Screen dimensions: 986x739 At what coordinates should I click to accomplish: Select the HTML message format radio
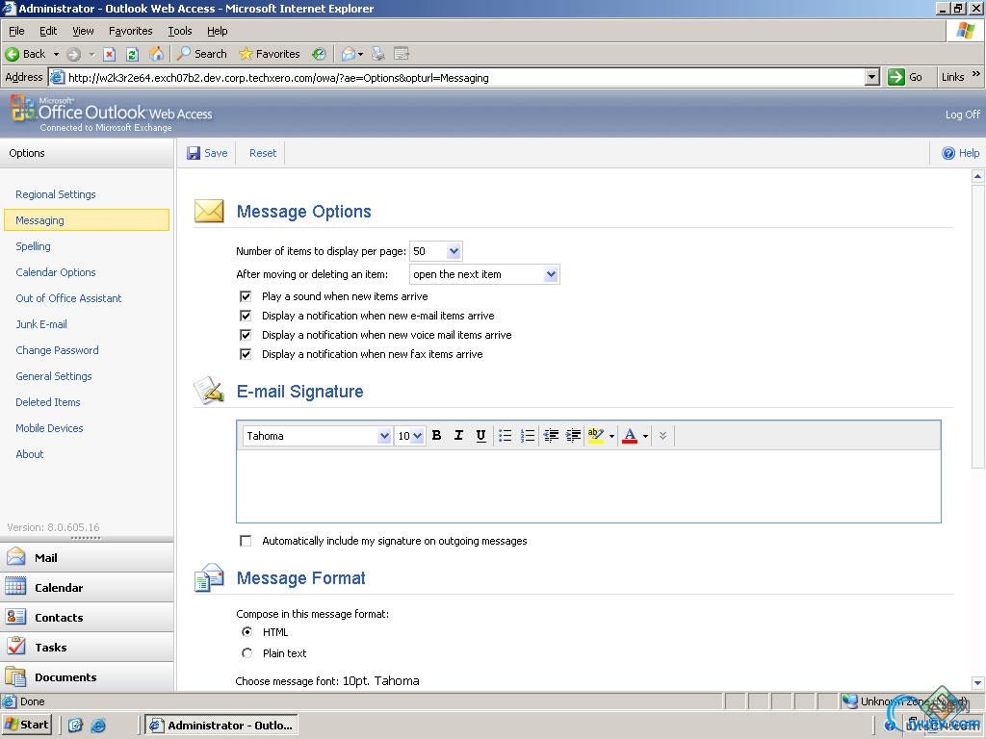pos(247,631)
